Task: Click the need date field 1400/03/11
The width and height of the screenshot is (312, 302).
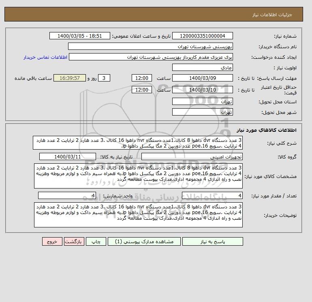Action: click(x=68, y=156)
